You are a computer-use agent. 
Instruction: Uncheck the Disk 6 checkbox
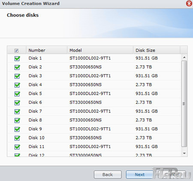pos(17,103)
